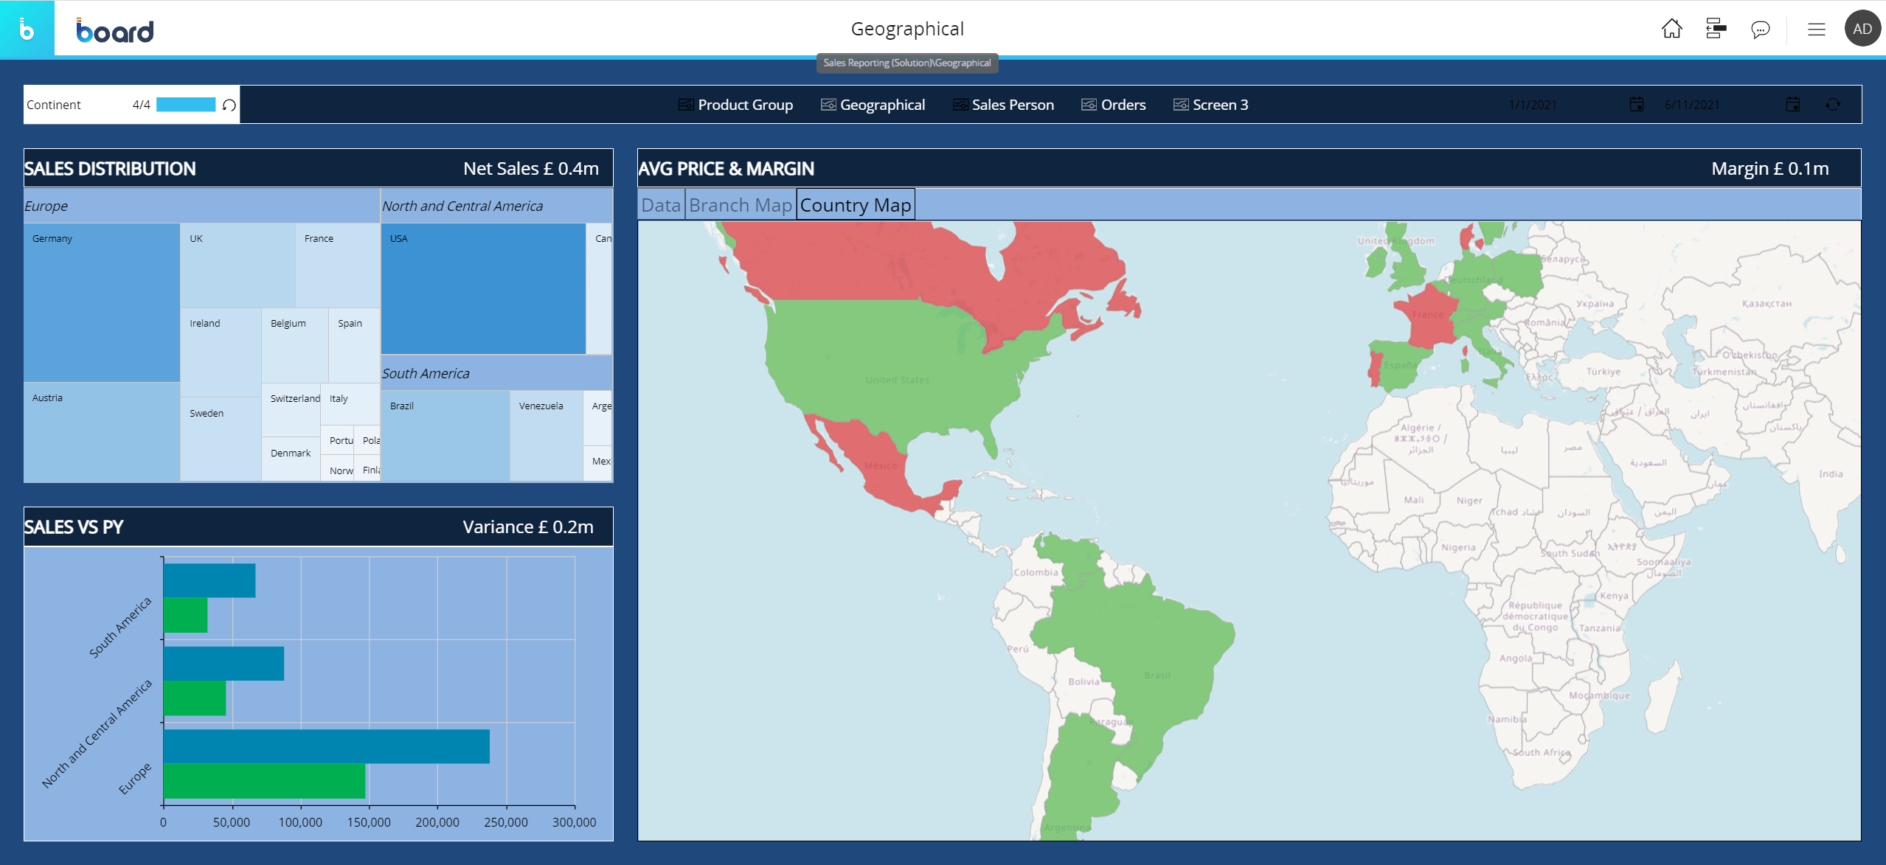The width and height of the screenshot is (1886, 865).
Task: Open the hamburger main menu
Action: click(x=1816, y=29)
